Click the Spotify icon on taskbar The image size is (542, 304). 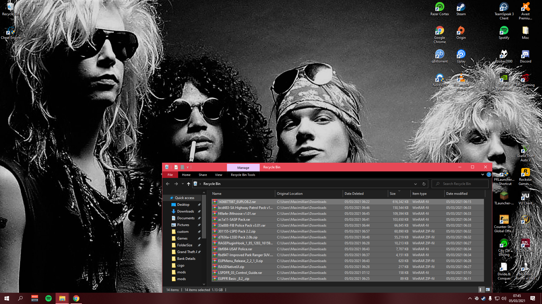point(49,298)
